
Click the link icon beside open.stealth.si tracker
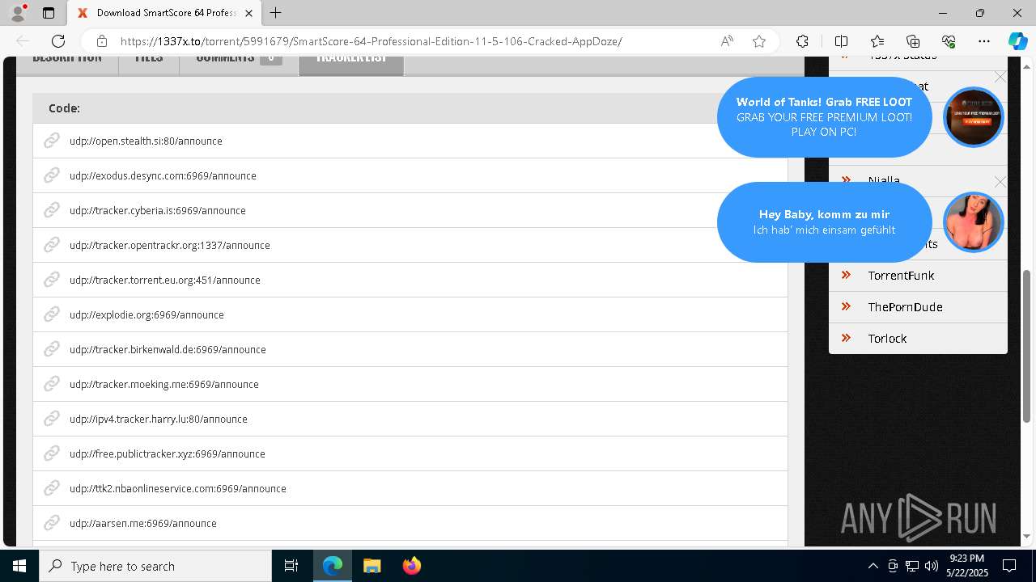point(52,141)
